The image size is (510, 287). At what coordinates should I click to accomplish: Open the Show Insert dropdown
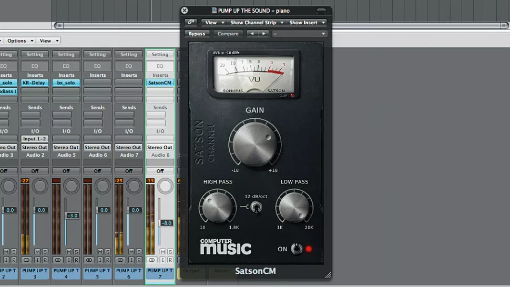point(307,23)
